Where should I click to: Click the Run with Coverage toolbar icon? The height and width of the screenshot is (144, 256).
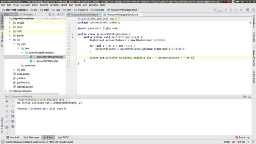(x=236, y=10)
